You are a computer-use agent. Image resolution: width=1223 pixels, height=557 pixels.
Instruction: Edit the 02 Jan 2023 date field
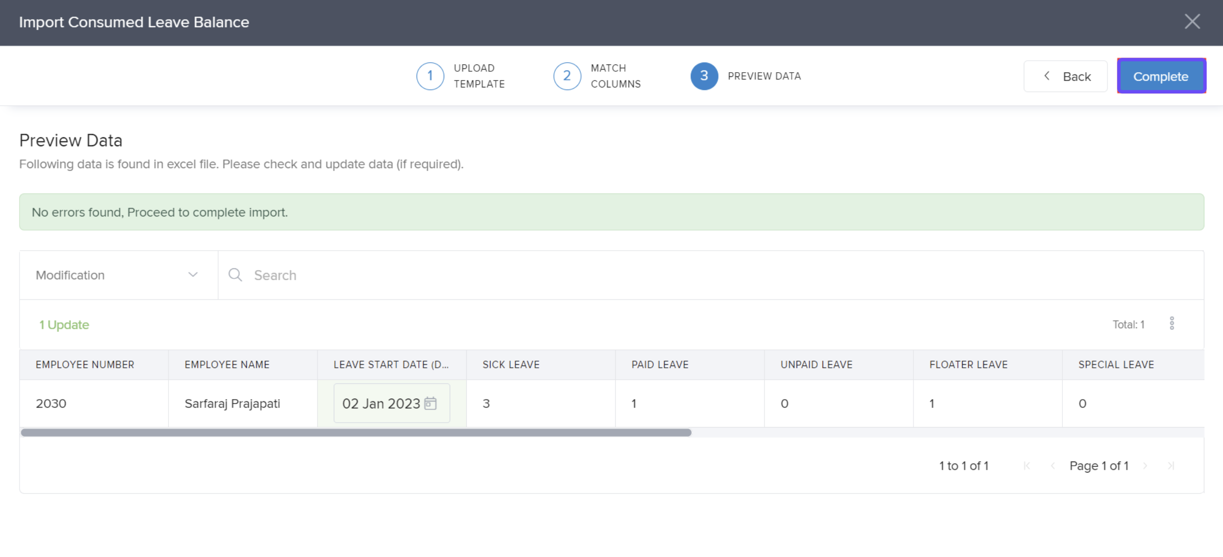[381, 403]
